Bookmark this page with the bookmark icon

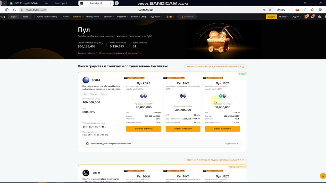tap(270, 10)
